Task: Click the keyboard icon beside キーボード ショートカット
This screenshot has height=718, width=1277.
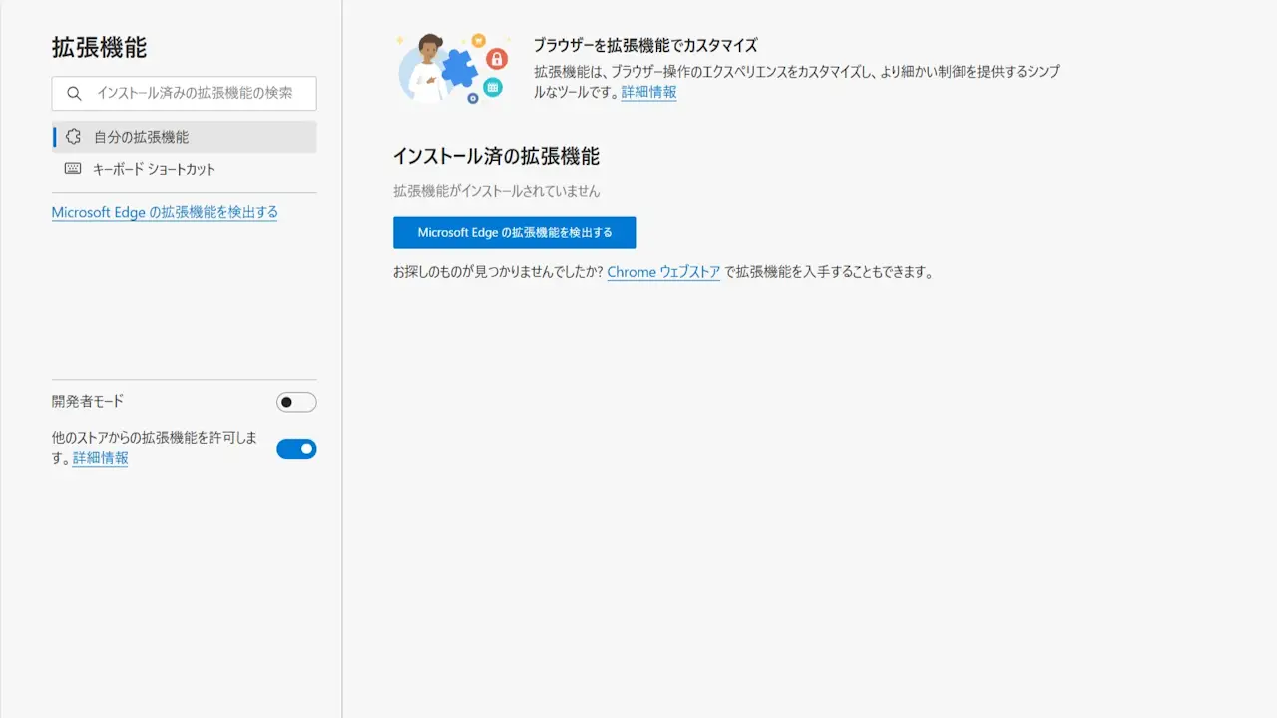Action: [x=73, y=169]
